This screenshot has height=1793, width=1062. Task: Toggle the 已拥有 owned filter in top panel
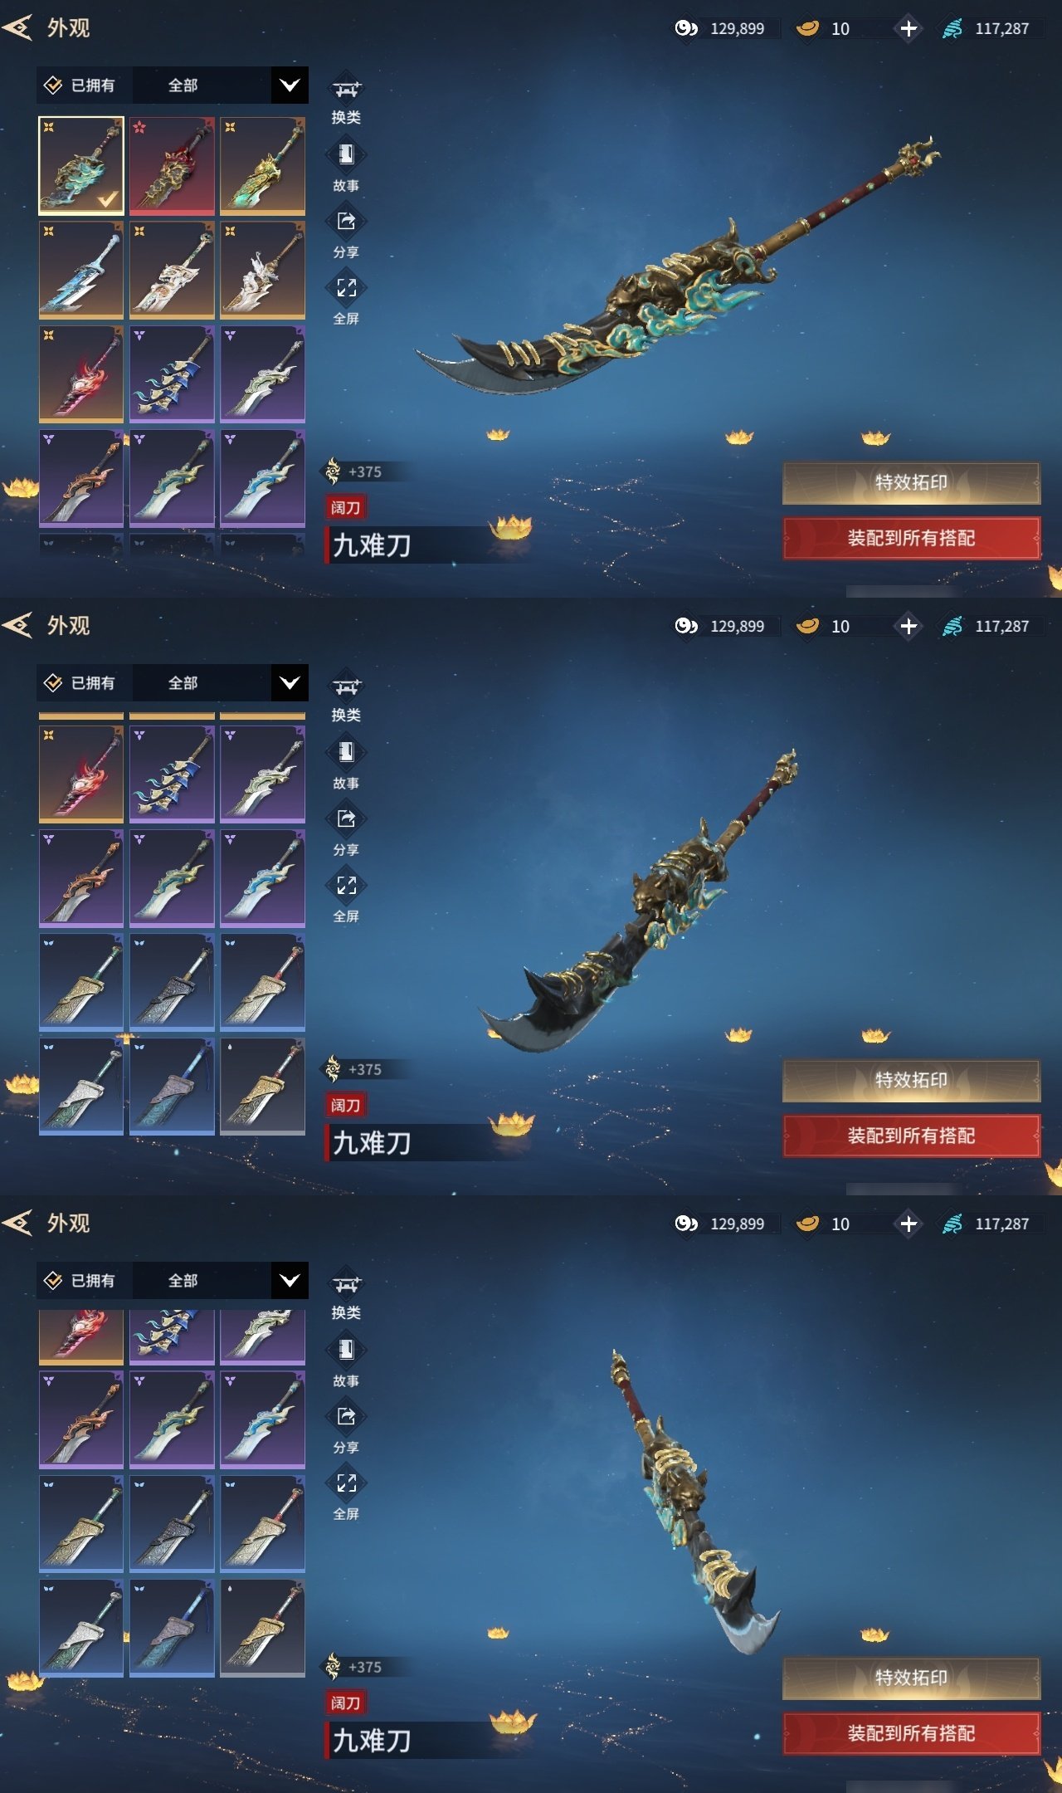pyautogui.click(x=80, y=85)
